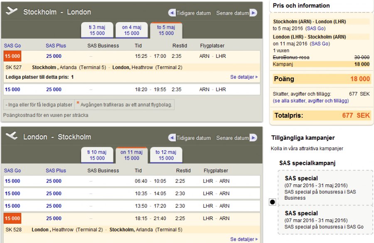Image resolution: width=374 pixels, height=243 pixels.
Task: Choose the 15 000 SAS Go fare for 18:20 flight
Action: point(12,89)
